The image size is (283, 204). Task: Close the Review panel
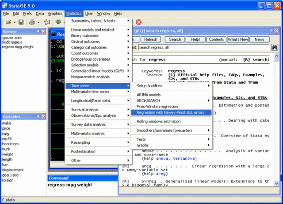coord(43,31)
